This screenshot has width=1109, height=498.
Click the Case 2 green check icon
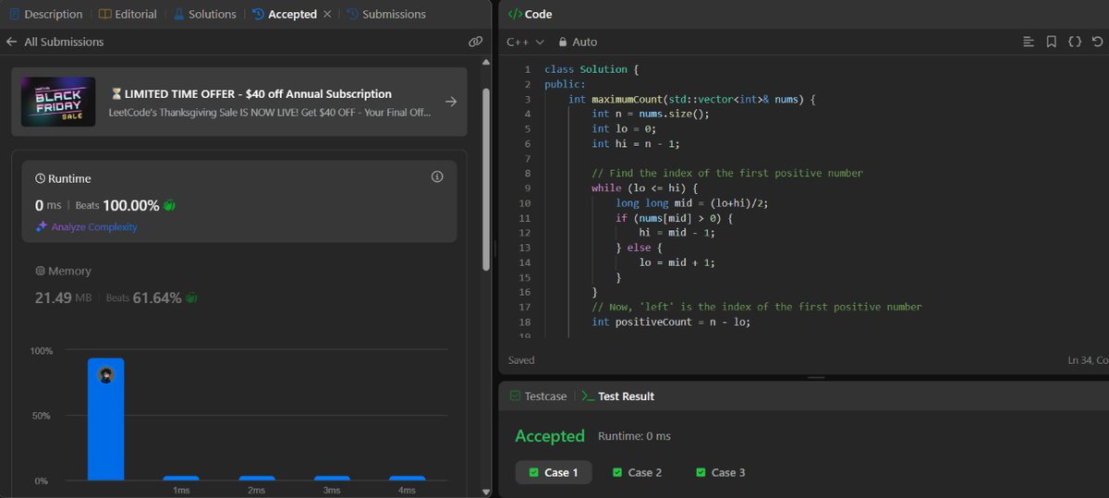coord(617,472)
